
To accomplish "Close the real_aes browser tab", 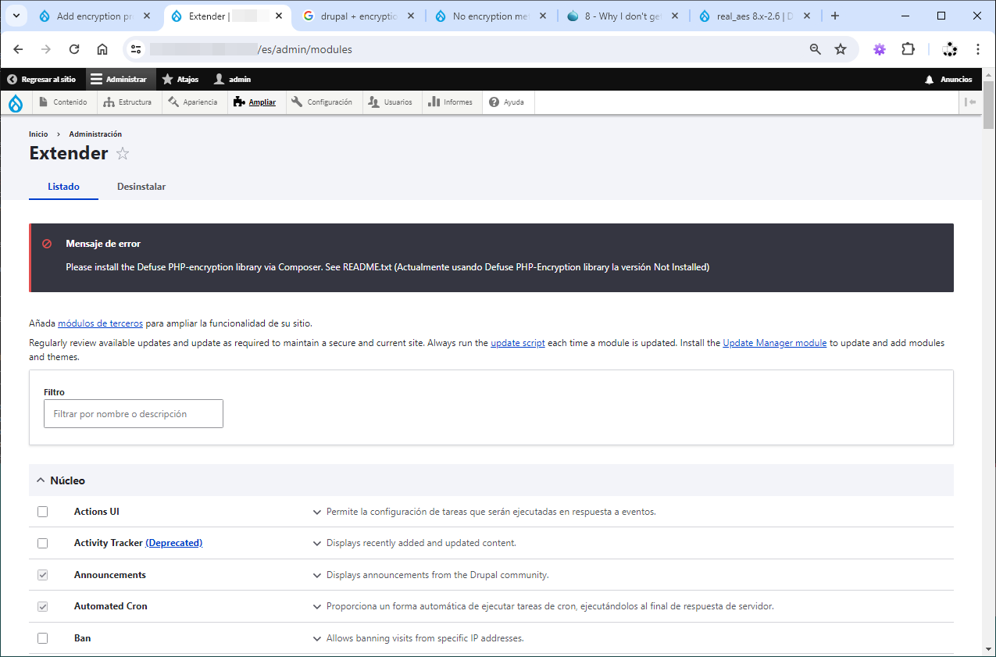I will (x=807, y=16).
